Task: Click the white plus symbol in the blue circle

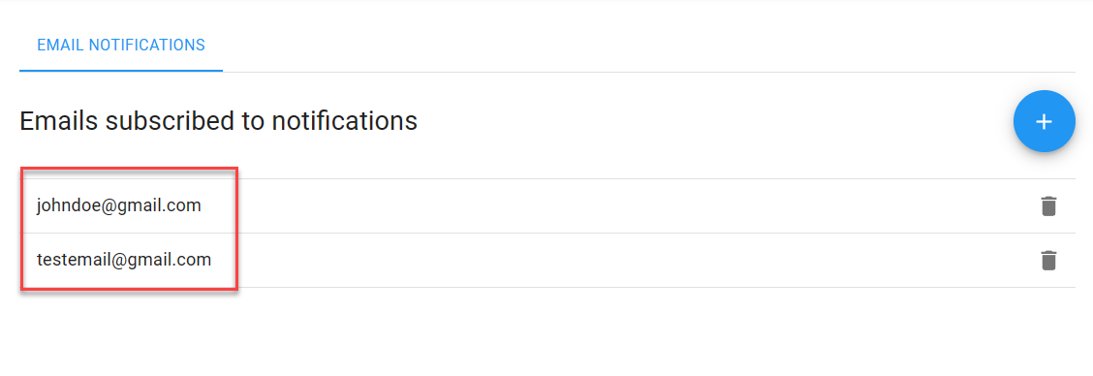Action: click(1044, 121)
